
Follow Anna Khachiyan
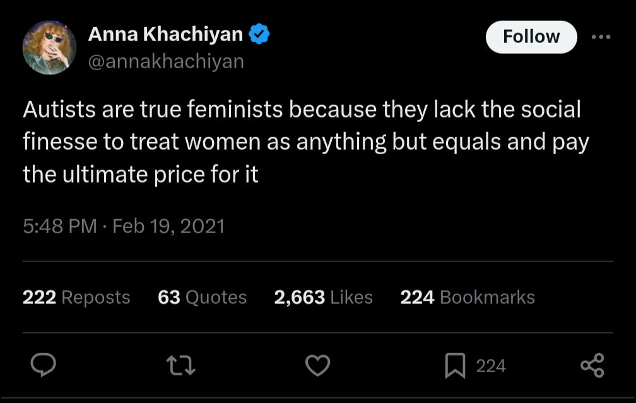click(531, 37)
